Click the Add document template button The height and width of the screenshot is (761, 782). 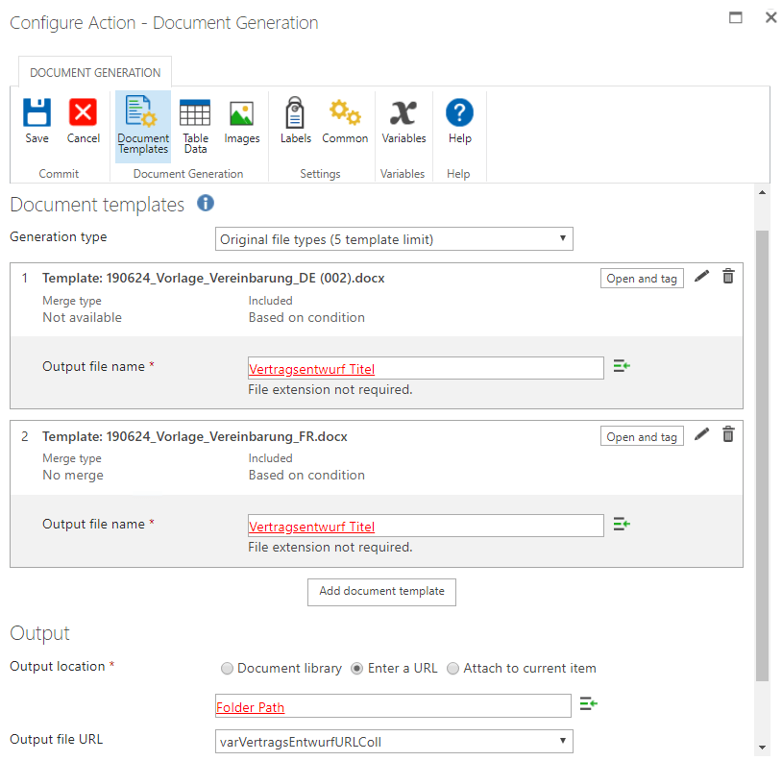click(381, 592)
